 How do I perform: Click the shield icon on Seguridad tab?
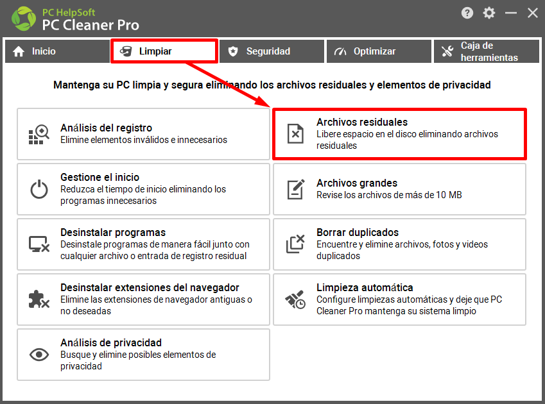coord(233,51)
